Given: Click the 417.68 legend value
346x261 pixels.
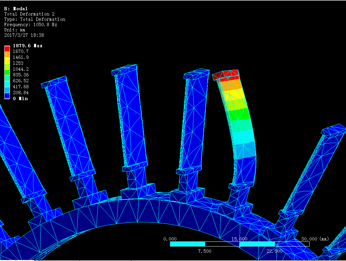Looking at the screenshot, I should pos(21,87).
